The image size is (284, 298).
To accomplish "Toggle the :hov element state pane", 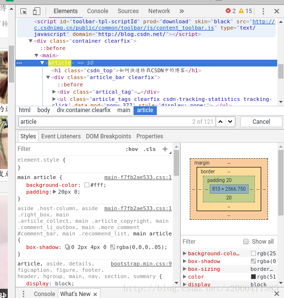I will click(132, 149).
